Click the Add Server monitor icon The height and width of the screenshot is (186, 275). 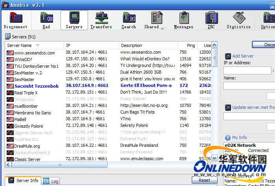point(228,56)
